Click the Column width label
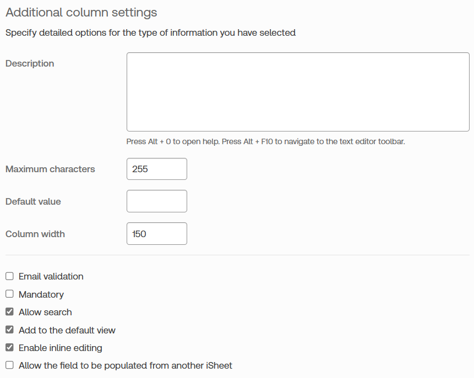This screenshot has width=474, height=378. 35,234
